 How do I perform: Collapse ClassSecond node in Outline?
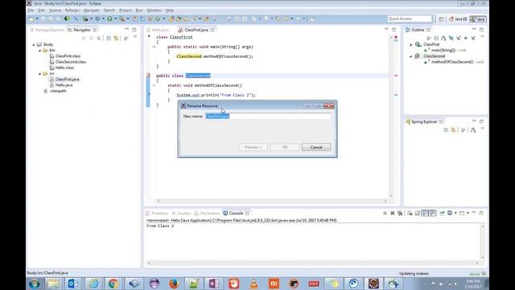click(x=411, y=56)
